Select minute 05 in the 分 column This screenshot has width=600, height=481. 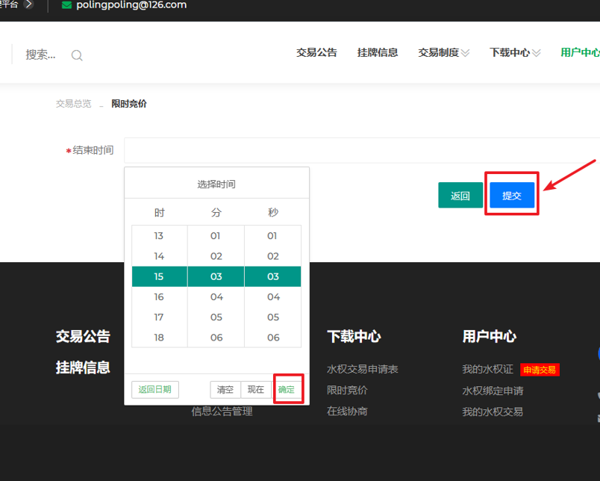tap(216, 317)
